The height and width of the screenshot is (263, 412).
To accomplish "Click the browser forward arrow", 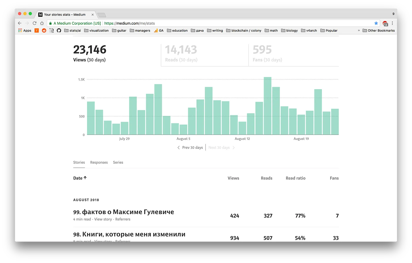I will (x=27, y=23).
